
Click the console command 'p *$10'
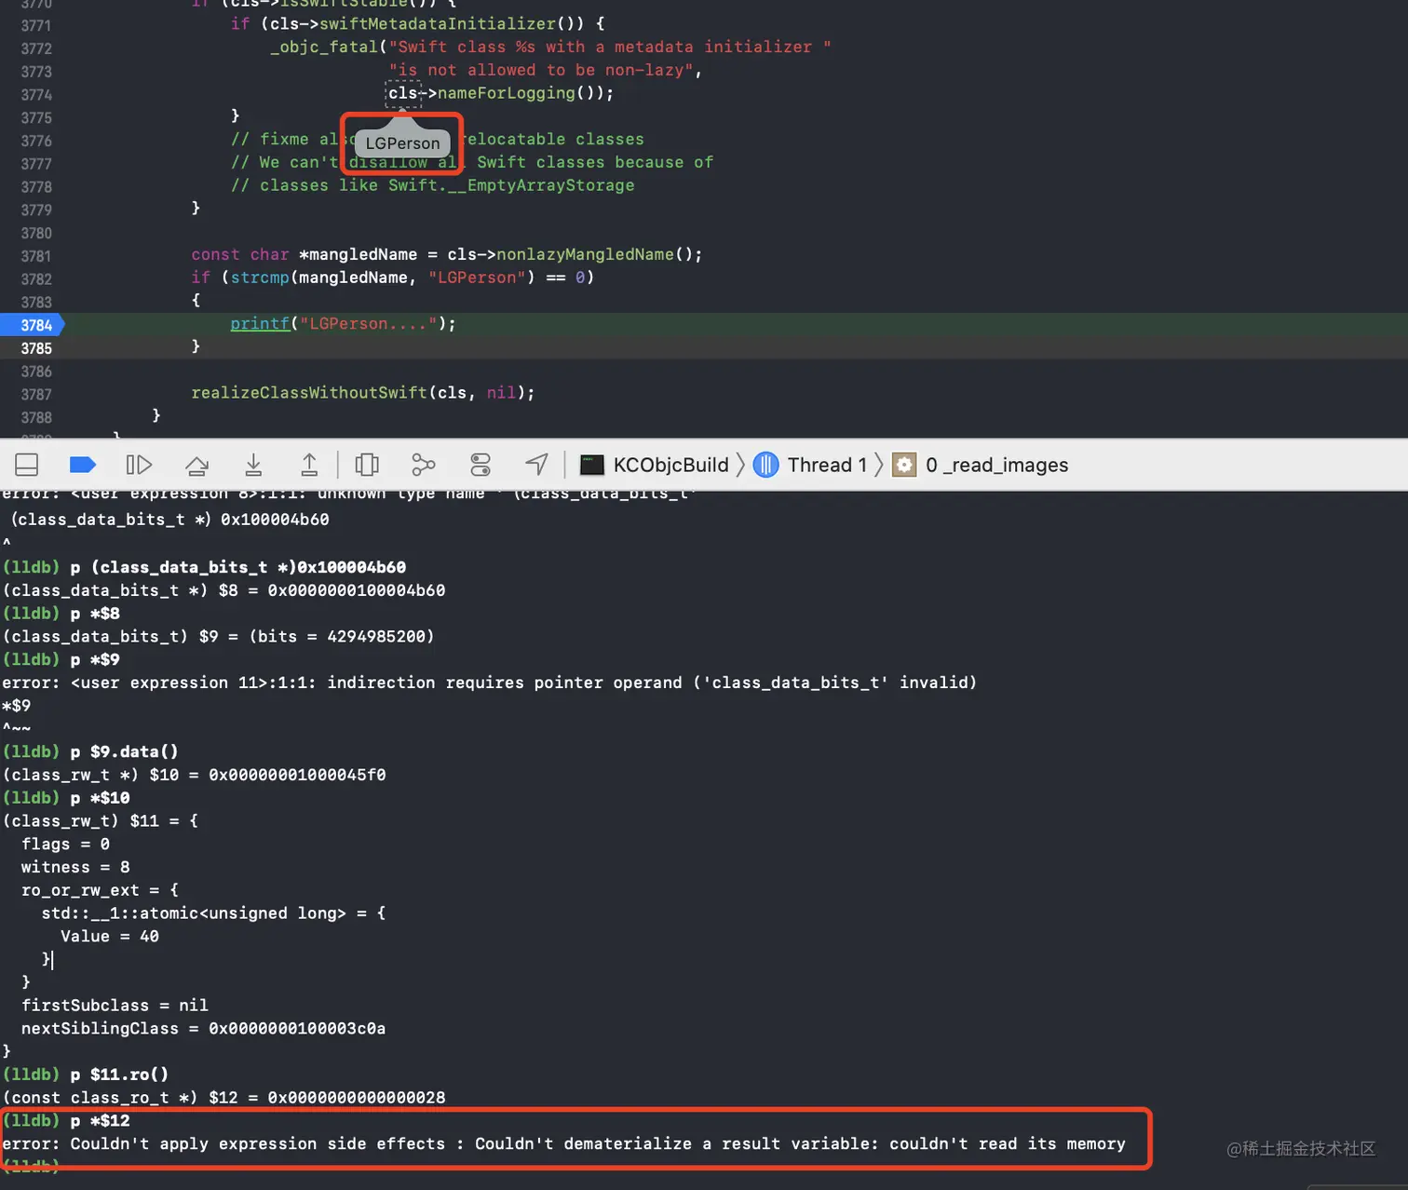click(x=101, y=798)
